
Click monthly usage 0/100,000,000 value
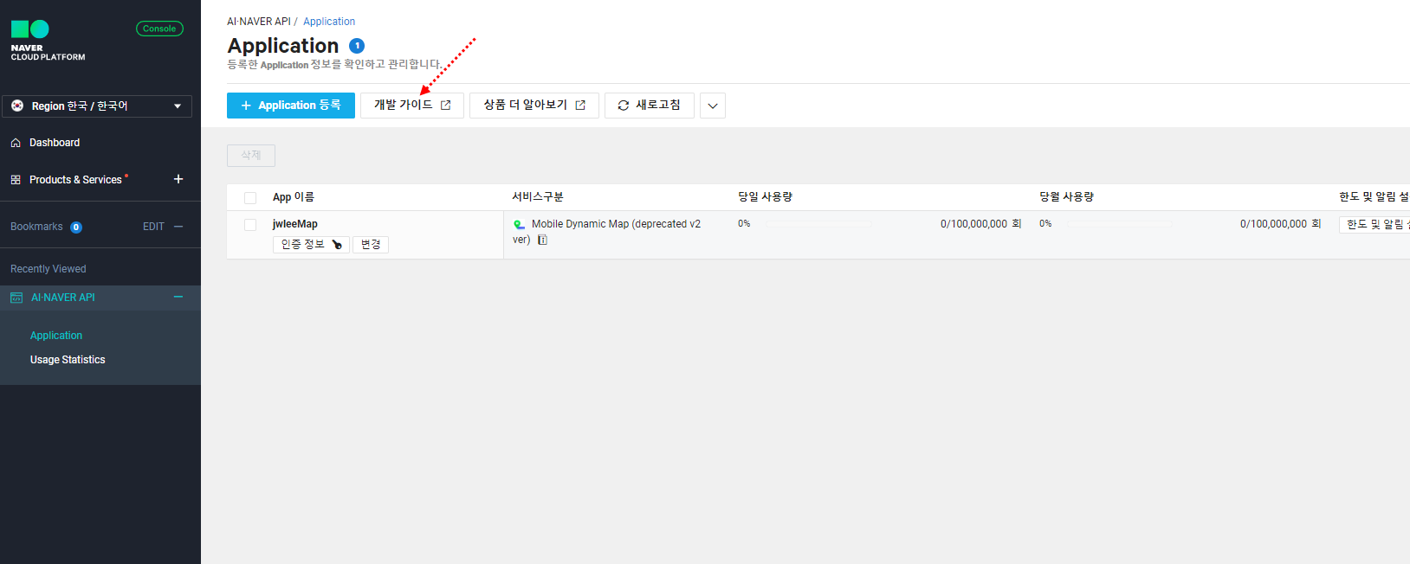[1281, 224]
